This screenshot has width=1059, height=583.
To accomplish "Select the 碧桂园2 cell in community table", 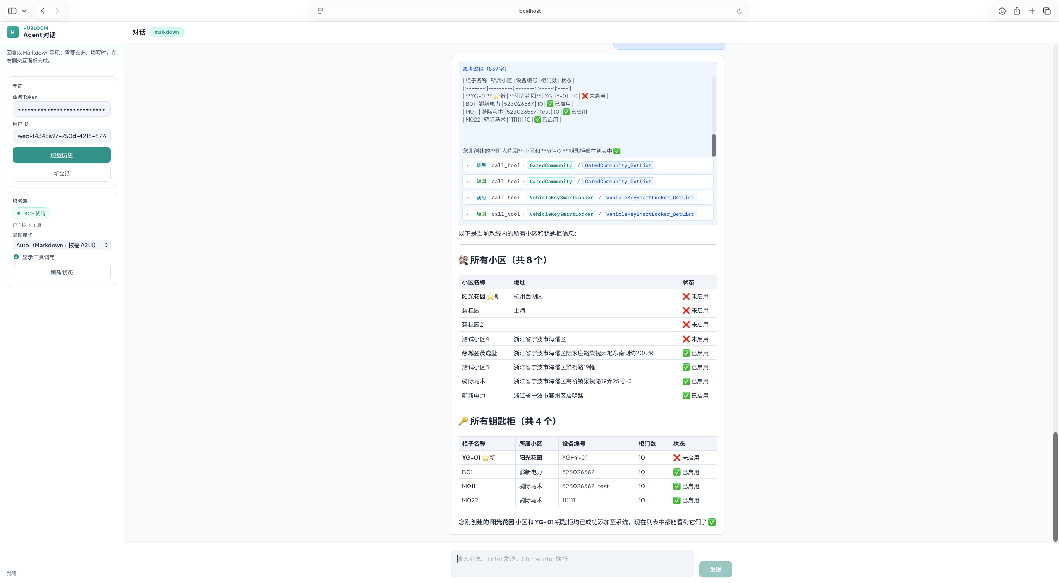I will [484, 325].
